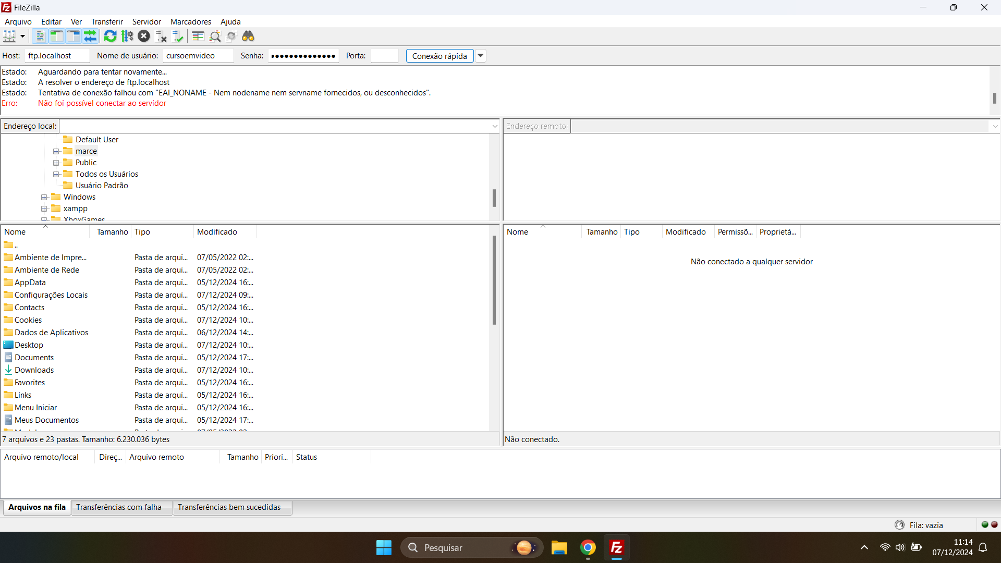Toggle processing of the transfer queue
This screenshot has width=1001, height=563.
pyautogui.click(x=127, y=36)
